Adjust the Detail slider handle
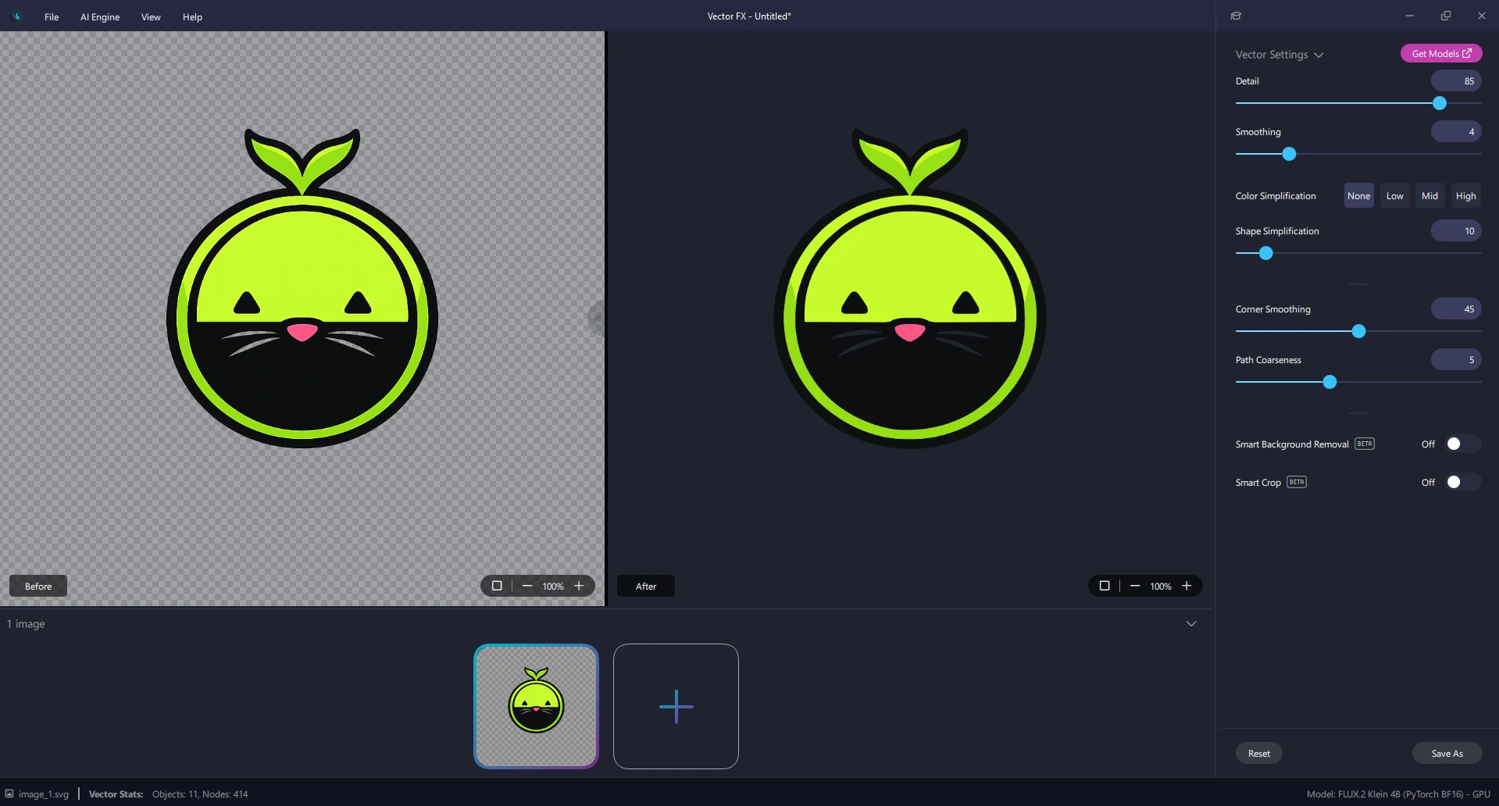This screenshot has height=806, width=1499. 1440,103
